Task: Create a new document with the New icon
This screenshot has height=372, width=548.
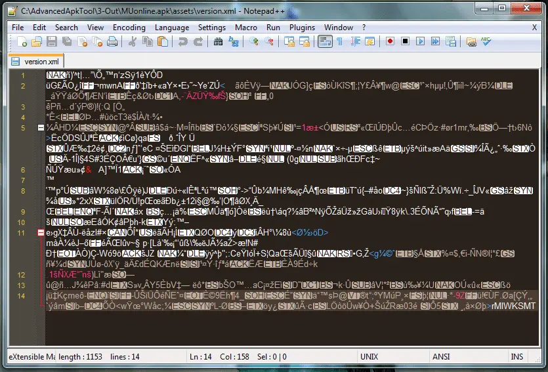Action: [x=22, y=42]
